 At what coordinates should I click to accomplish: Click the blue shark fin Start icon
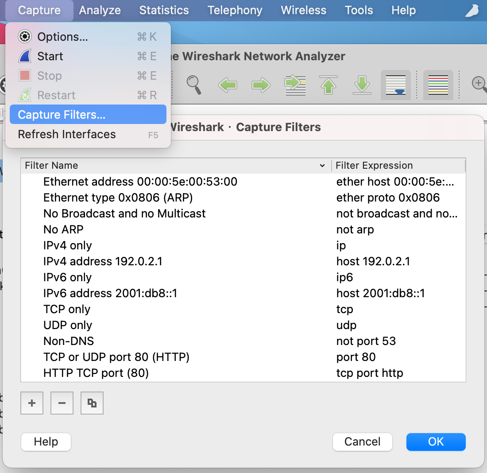click(x=25, y=56)
